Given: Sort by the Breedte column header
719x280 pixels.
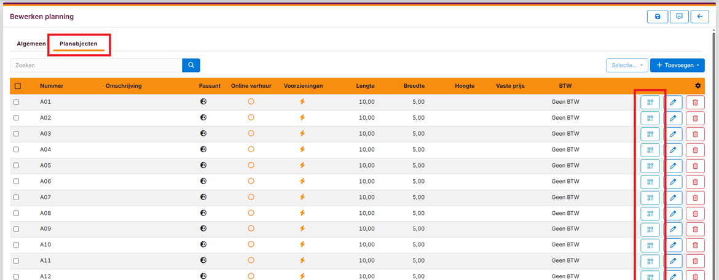Looking at the screenshot, I should [414, 86].
